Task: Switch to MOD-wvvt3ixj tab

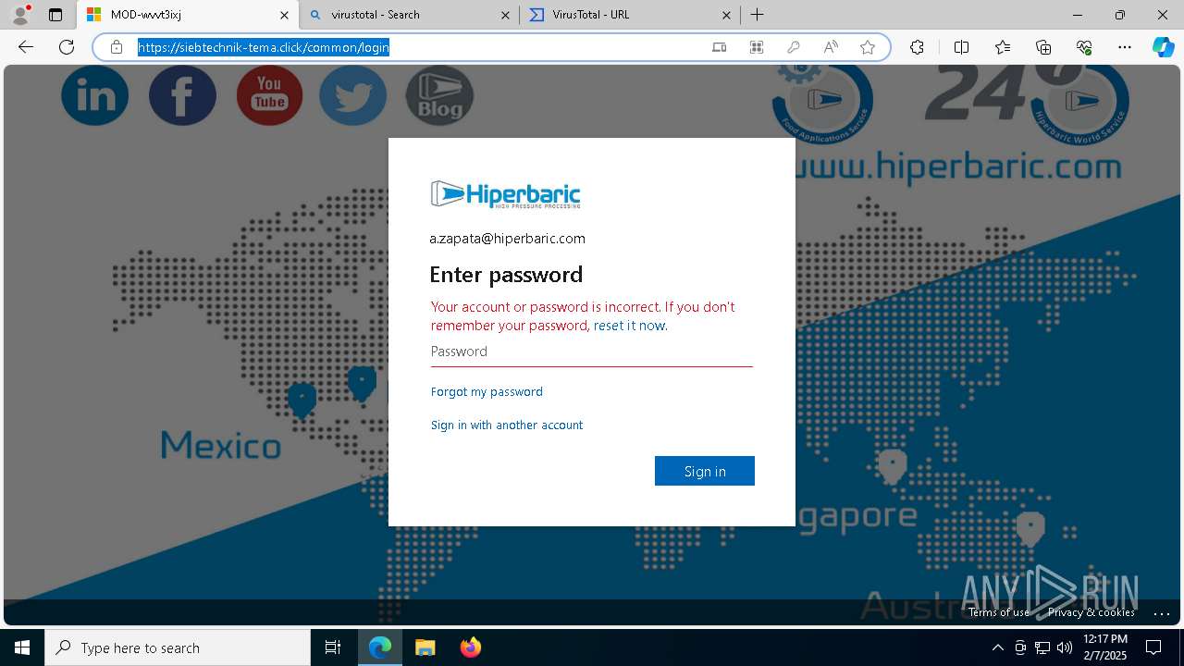Action: 185,15
